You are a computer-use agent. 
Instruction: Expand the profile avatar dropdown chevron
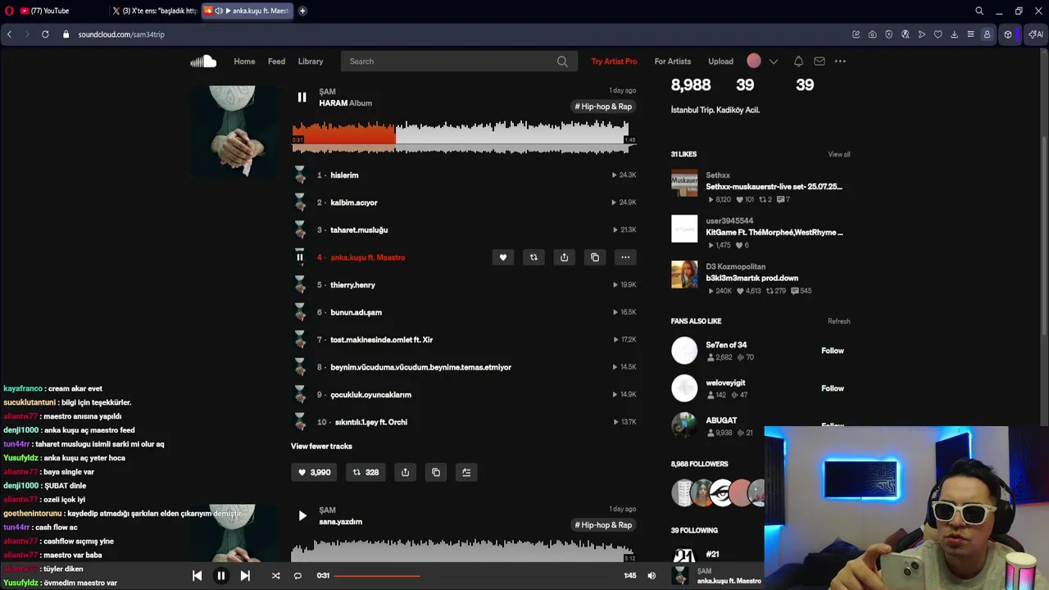pyautogui.click(x=773, y=61)
